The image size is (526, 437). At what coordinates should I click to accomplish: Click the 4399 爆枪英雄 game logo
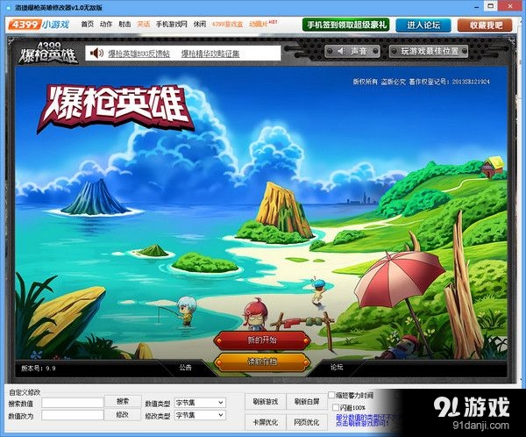coord(48,53)
